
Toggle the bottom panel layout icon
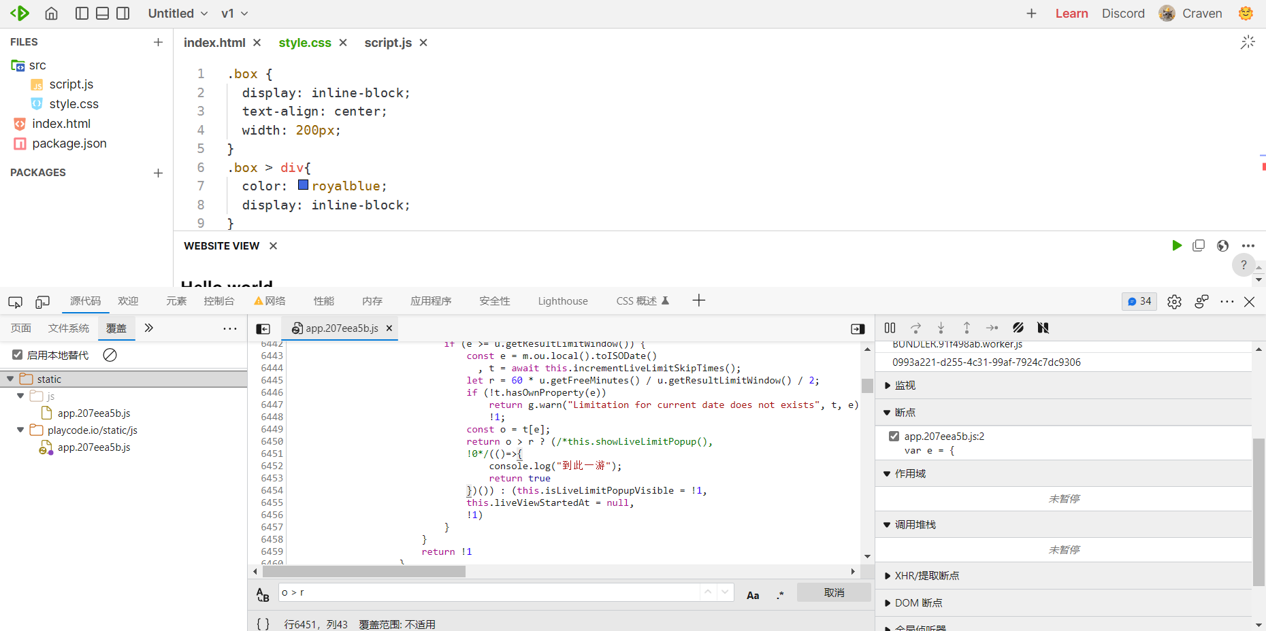pyautogui.click(x=102, y=14)
